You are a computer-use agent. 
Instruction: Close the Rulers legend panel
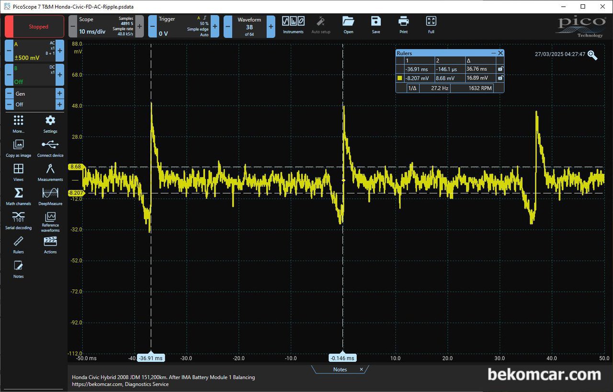500,53
